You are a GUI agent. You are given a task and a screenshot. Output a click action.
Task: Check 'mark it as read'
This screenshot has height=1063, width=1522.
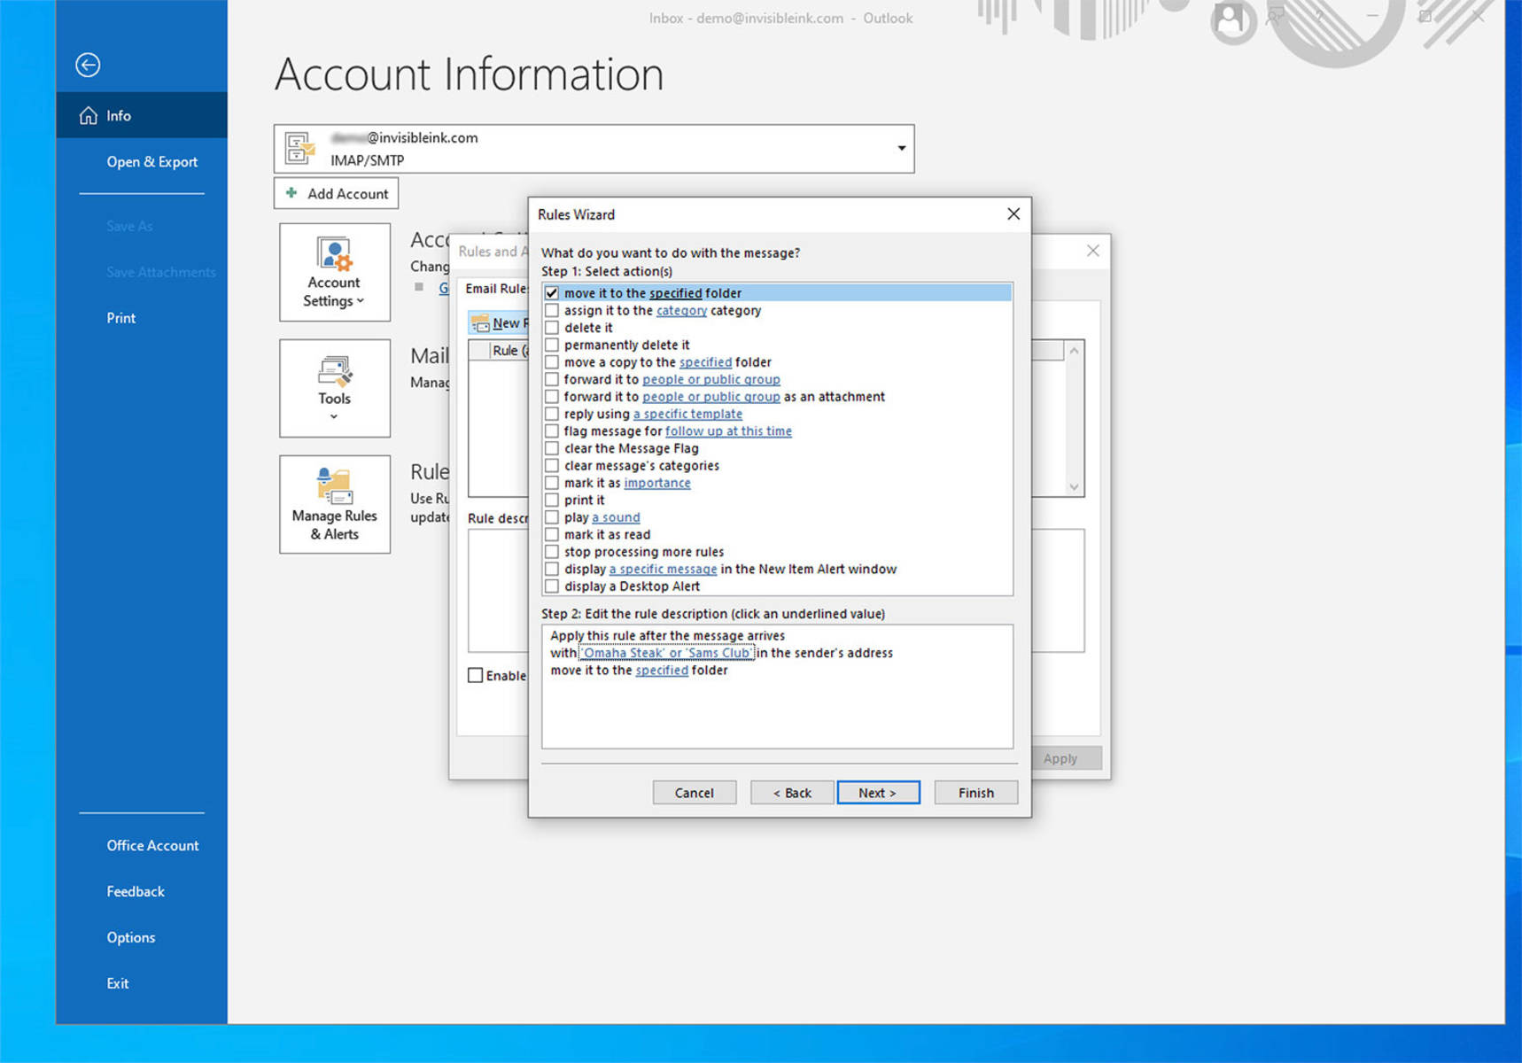tap(552, 535)
